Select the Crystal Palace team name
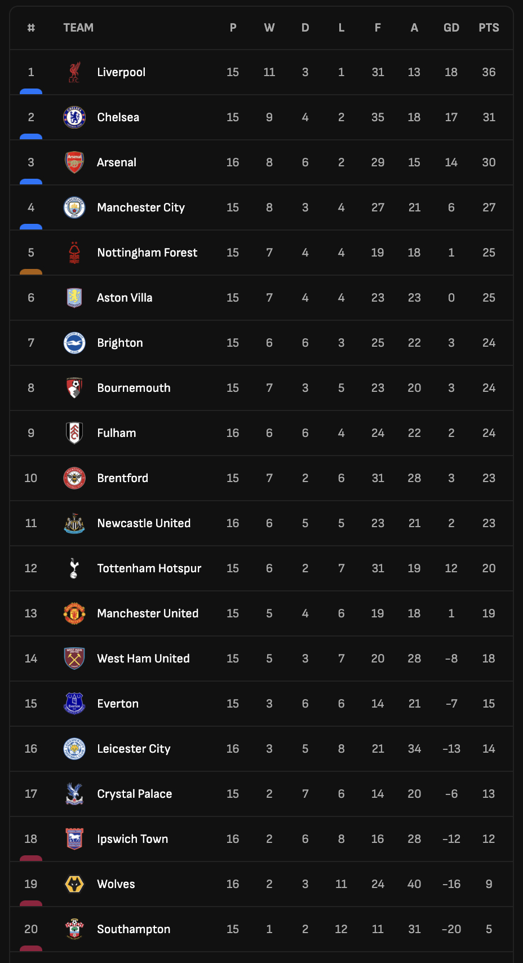Image resolution: width=523 pixels, height=963 pixels. tap(135, 794)
